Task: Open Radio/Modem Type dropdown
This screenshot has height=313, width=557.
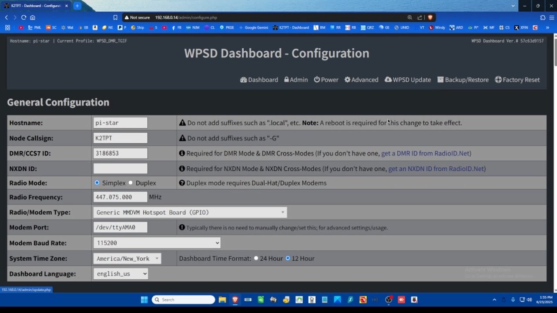Action: (190, 212)
